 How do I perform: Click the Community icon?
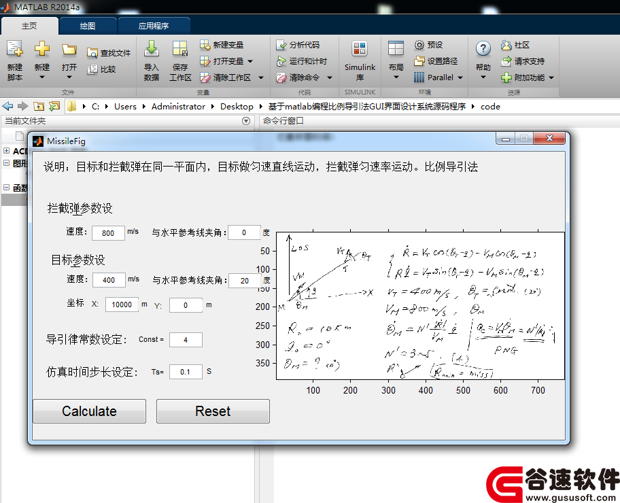(x=506, y=45)
